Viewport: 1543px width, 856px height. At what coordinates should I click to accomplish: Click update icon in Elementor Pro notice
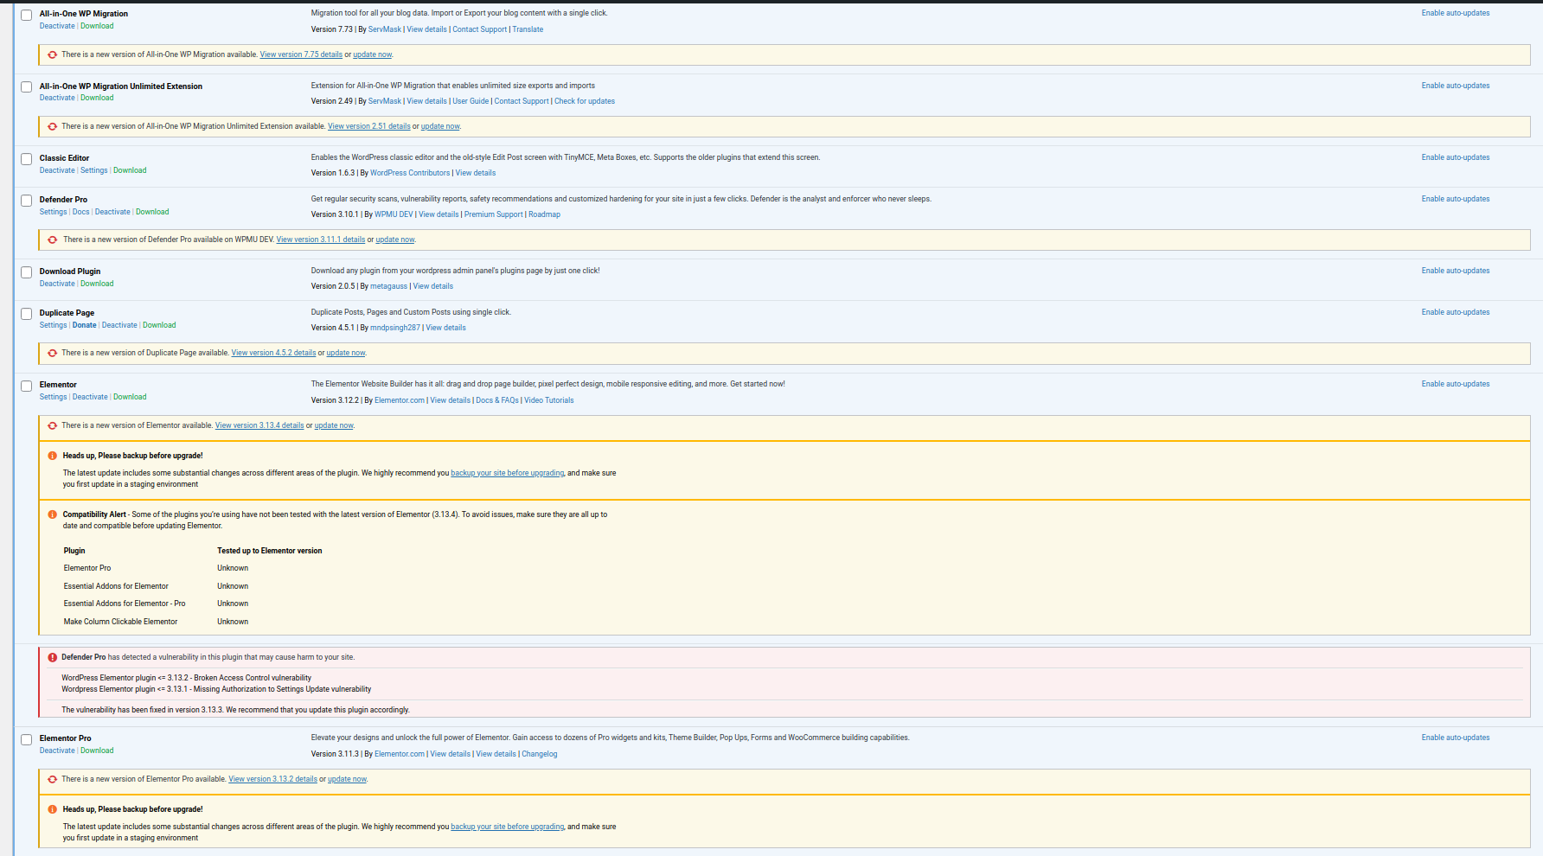coord(53,779)
